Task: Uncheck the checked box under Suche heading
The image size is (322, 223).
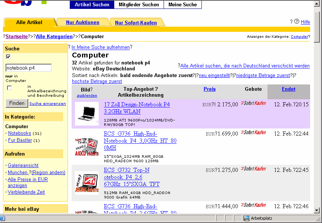Action: (x=8, y=57)
